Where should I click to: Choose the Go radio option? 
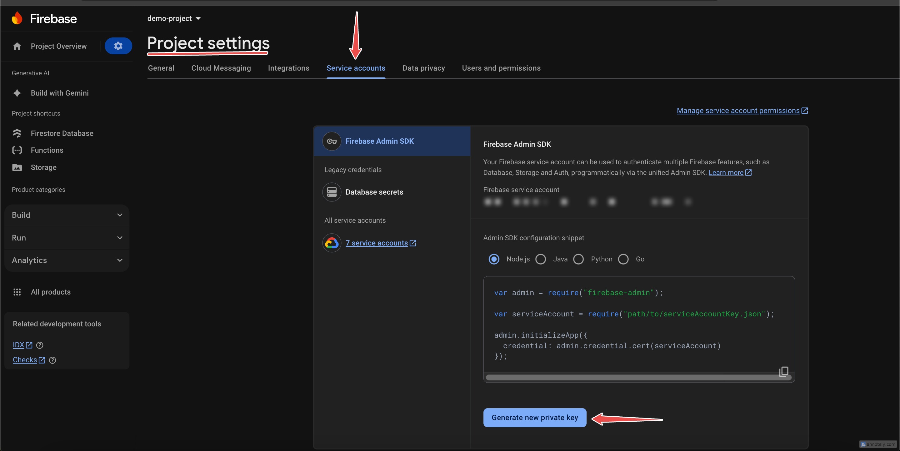click(623, 259)
